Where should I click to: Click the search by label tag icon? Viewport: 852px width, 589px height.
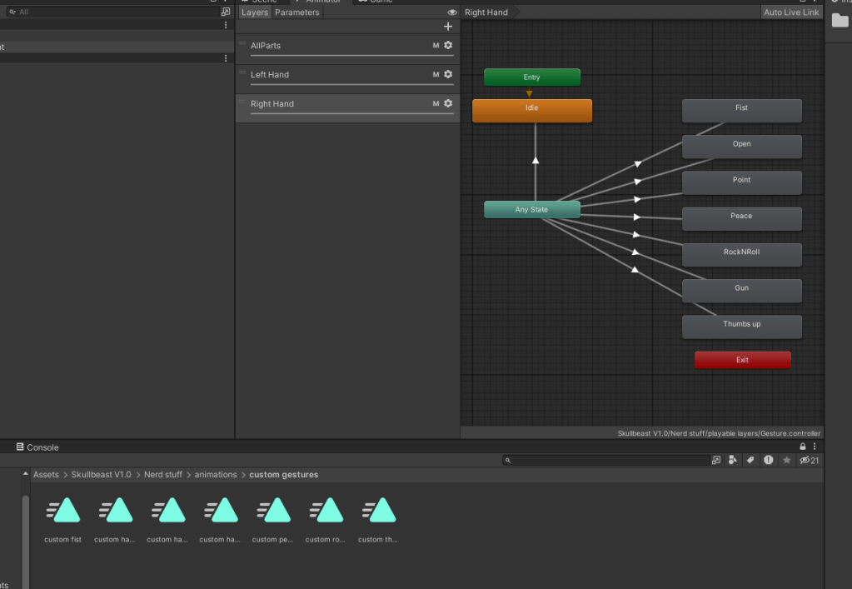(x=750, y=460)
